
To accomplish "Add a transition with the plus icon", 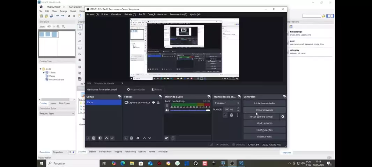I will click(x=225, y=115).
